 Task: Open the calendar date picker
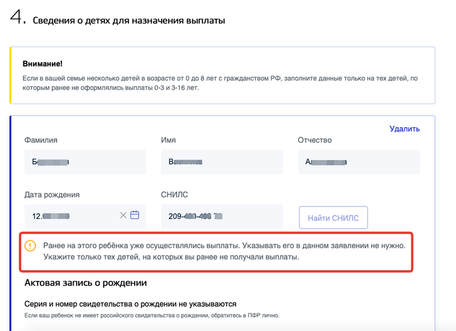click(135, 215)
